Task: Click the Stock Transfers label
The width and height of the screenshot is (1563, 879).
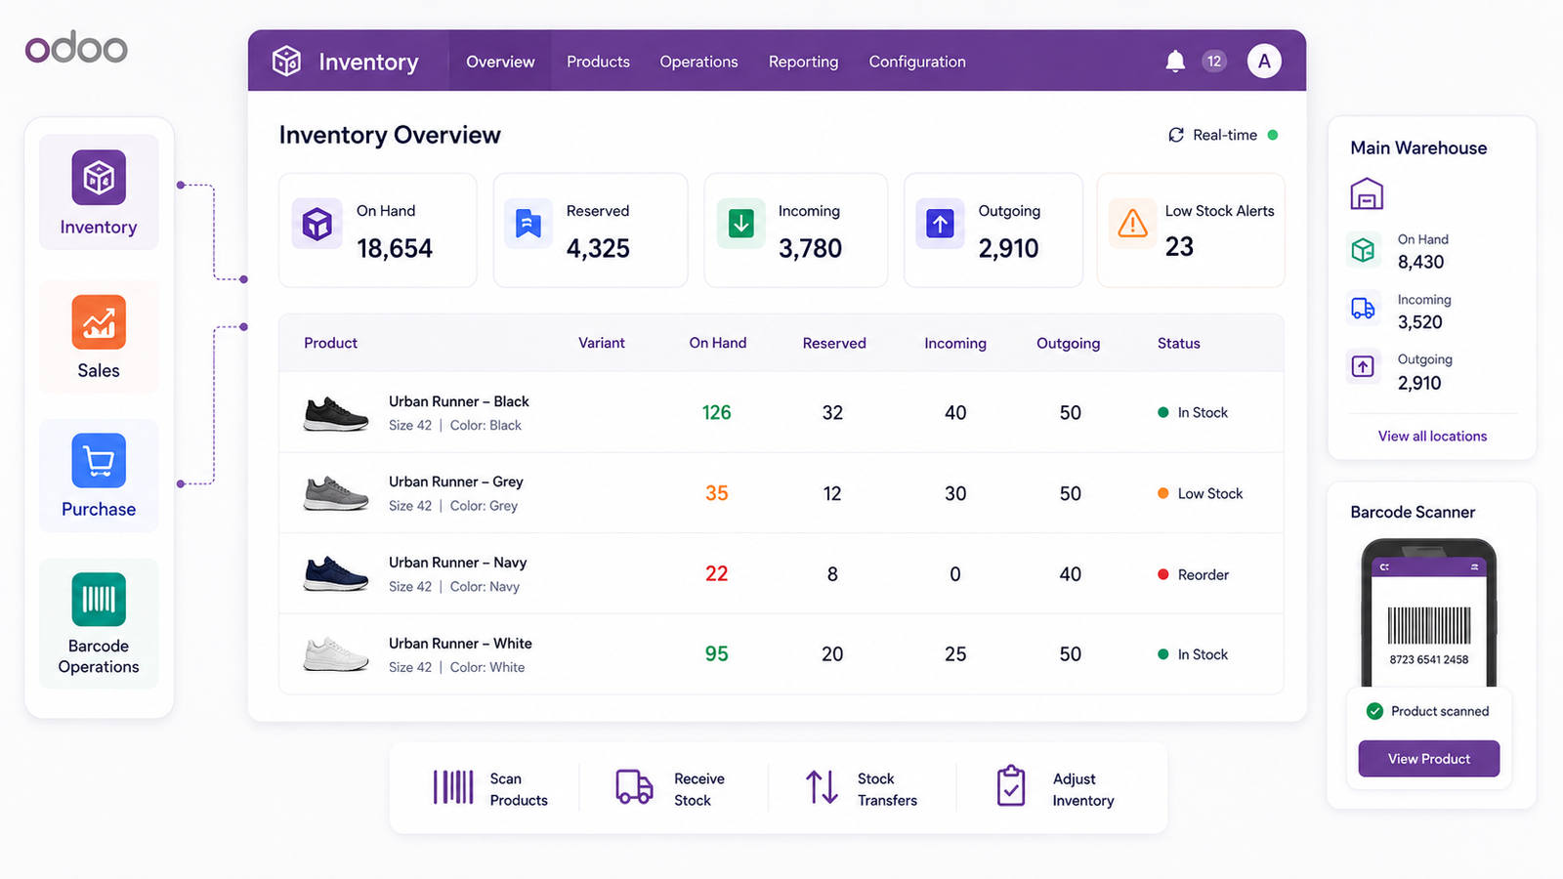Action: pyautogui.click(x=887, y=789)
